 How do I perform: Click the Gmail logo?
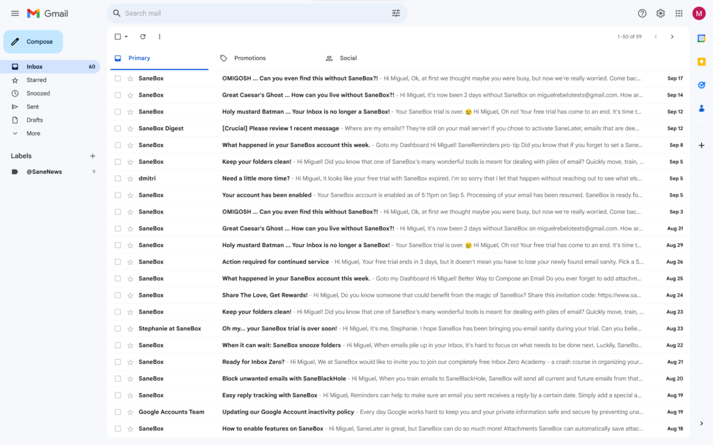tap(47, 13)
